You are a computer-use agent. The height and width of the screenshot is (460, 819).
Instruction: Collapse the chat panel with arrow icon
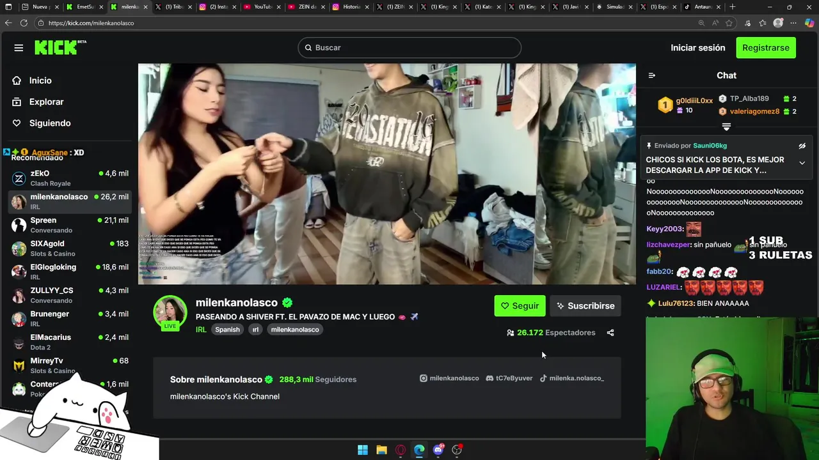click(x=652, y=75)
